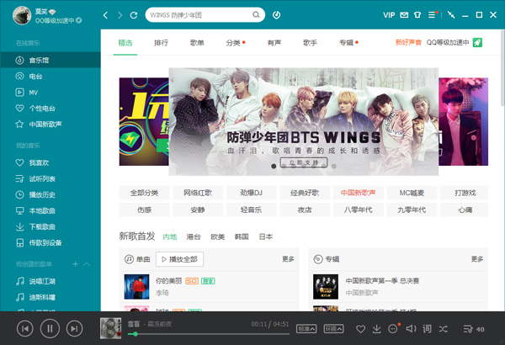Viewport: 505px width, 345px height.
Task: Refresh the page with the reload icon
Action: (x=134, y=15)
